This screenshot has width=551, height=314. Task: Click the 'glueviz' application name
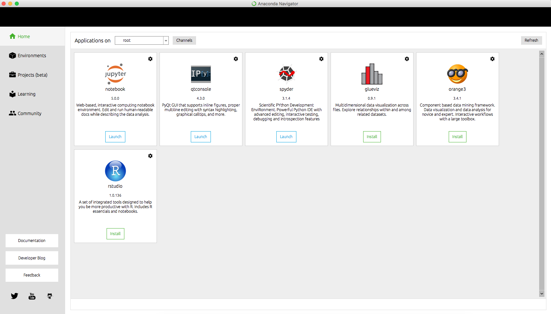[372, 89]
